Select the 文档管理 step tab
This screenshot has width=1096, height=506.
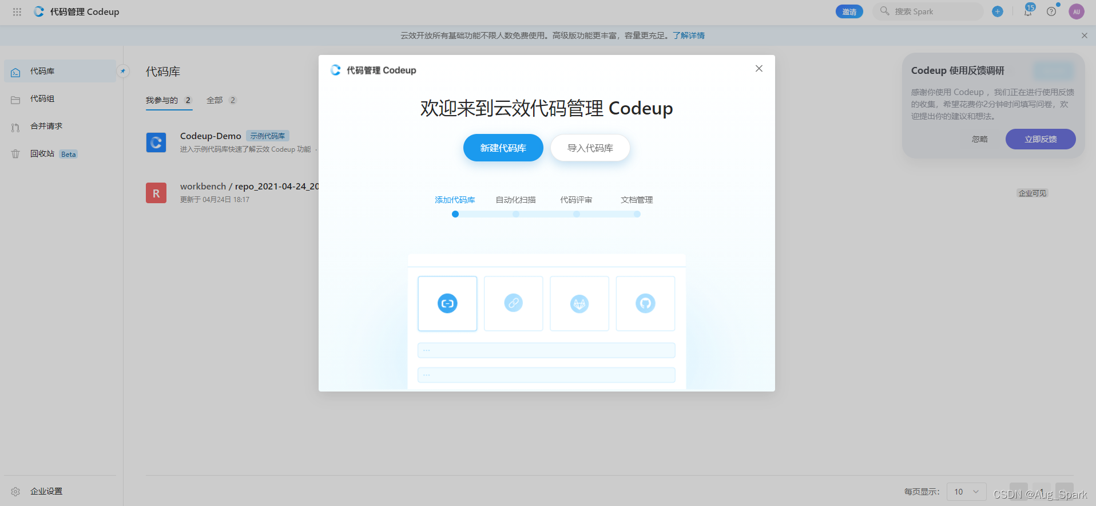(x=637, y=200)
